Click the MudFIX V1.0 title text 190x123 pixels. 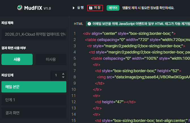[x=37, y=8]
